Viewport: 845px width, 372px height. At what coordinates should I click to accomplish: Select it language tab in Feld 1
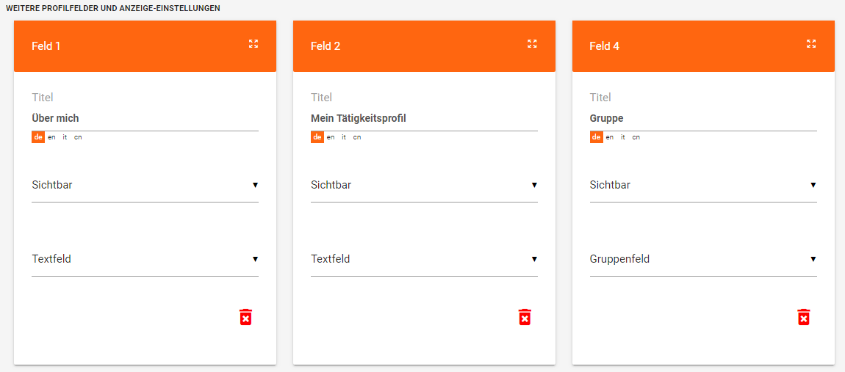65,137
